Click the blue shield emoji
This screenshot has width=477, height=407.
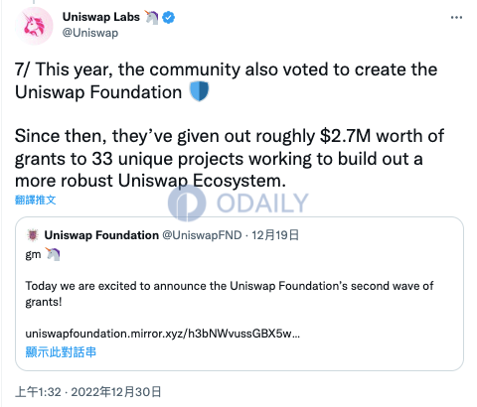coord(199,91)
